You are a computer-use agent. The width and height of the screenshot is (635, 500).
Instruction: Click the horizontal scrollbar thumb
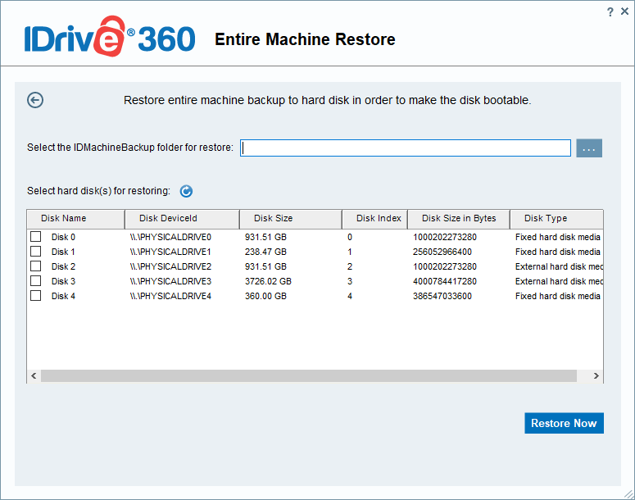[x=309, y=375]
